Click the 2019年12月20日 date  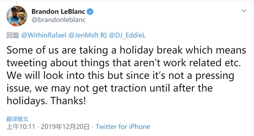click(x=65, y=127)
